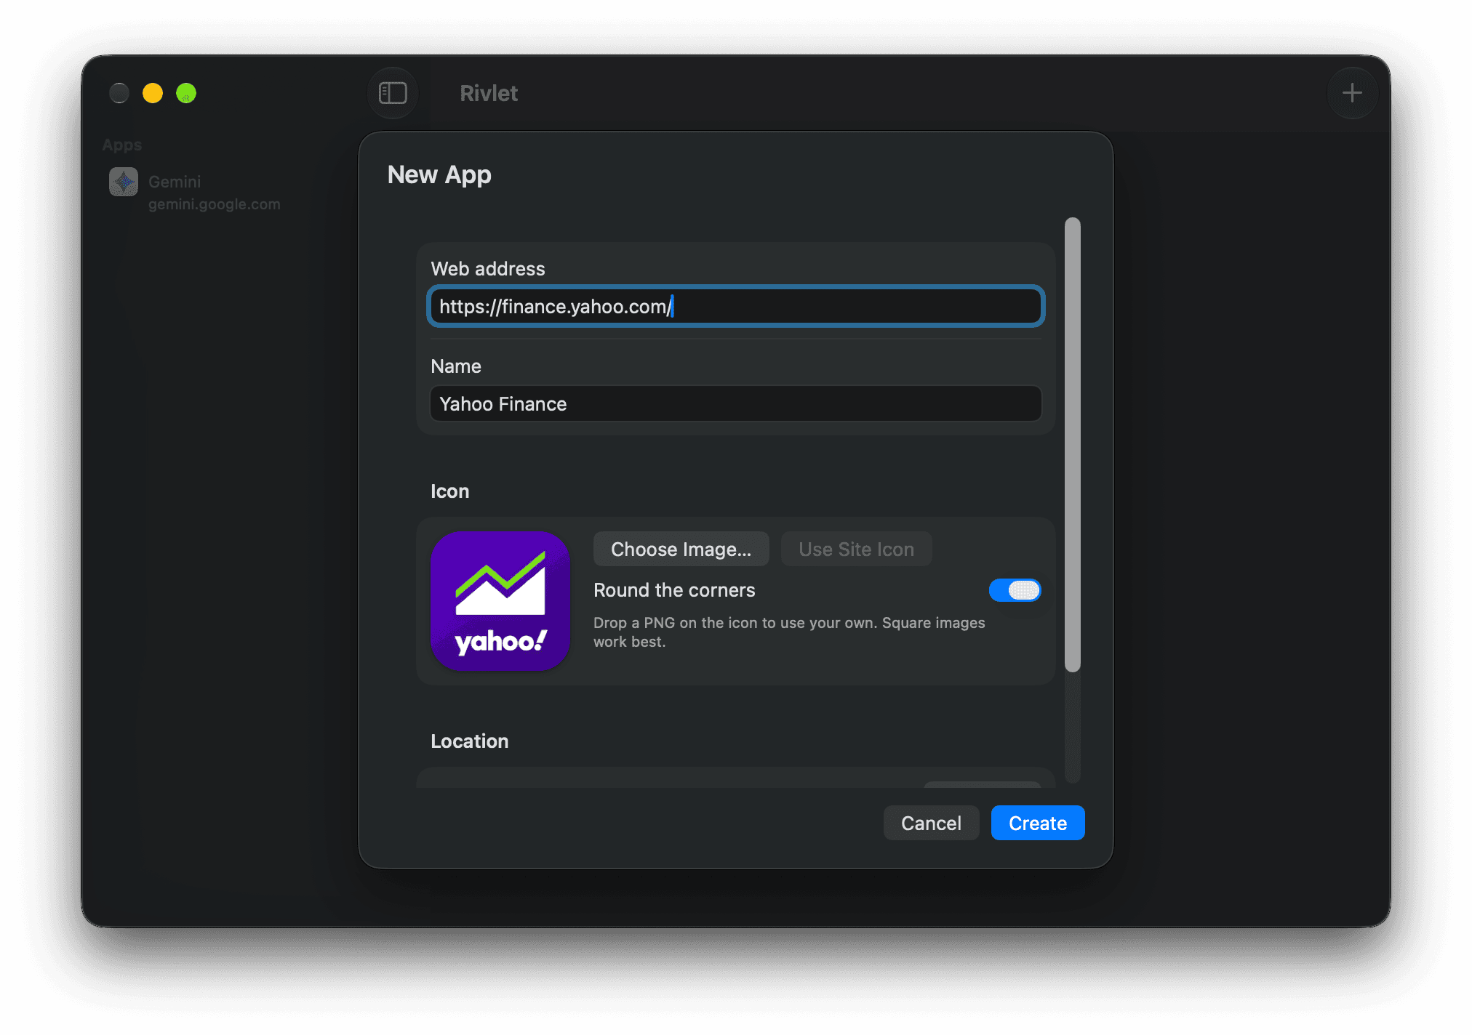Click the gemini.google.com text in the sidebar
The height and width of the screenshot is (1035, 1472).
(215, 204)
